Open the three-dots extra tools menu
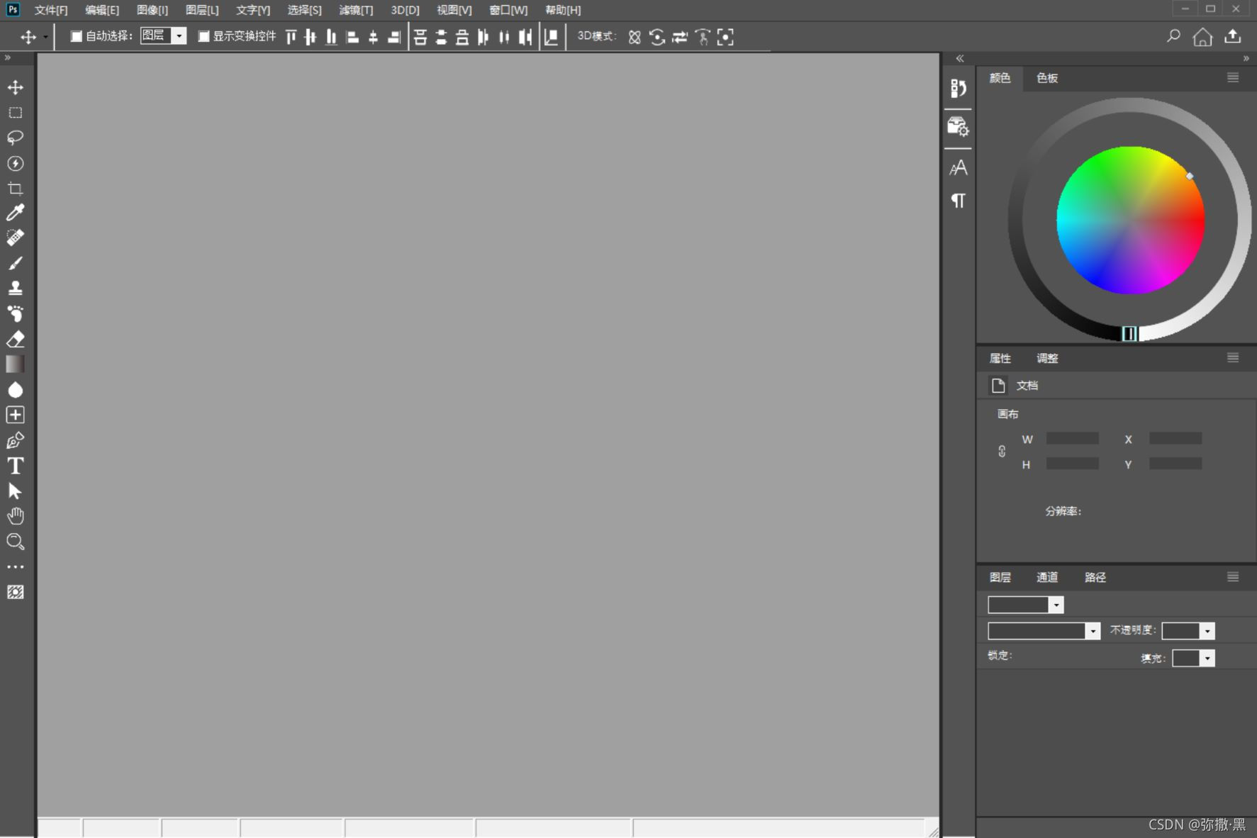This screenshot has width=1257, height=838. click(15, 567)
